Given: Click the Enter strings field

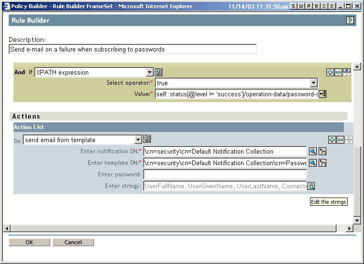Looking at the screenshot, I should (225, 186).
